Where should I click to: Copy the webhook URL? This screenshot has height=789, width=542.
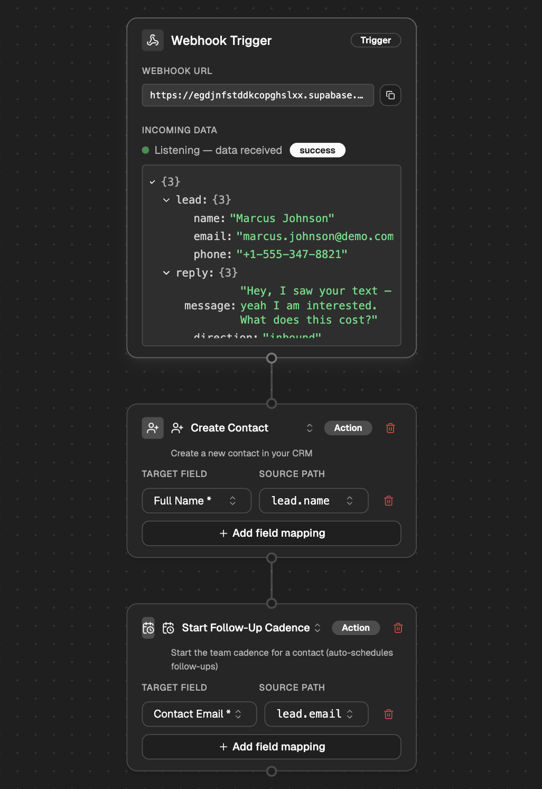click(x=390, y=95)
